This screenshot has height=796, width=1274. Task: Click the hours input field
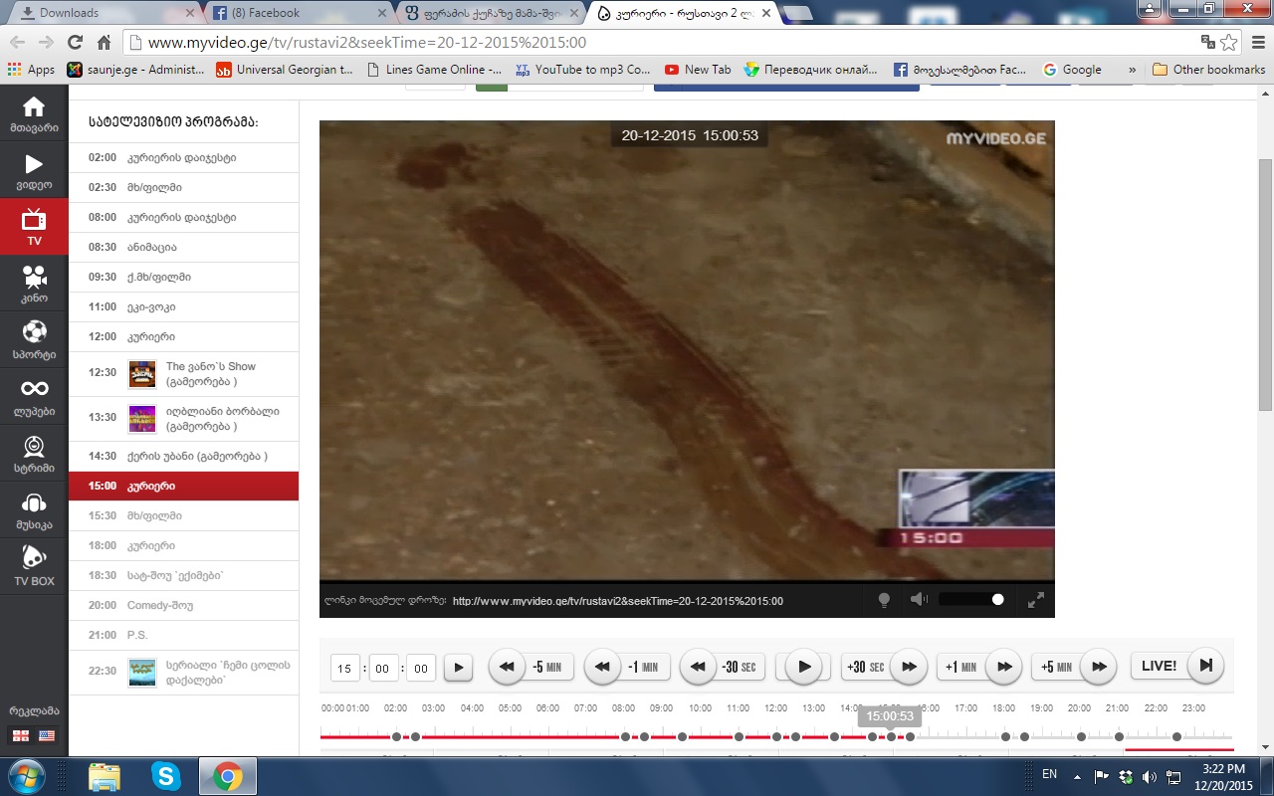tap(344, 669)
